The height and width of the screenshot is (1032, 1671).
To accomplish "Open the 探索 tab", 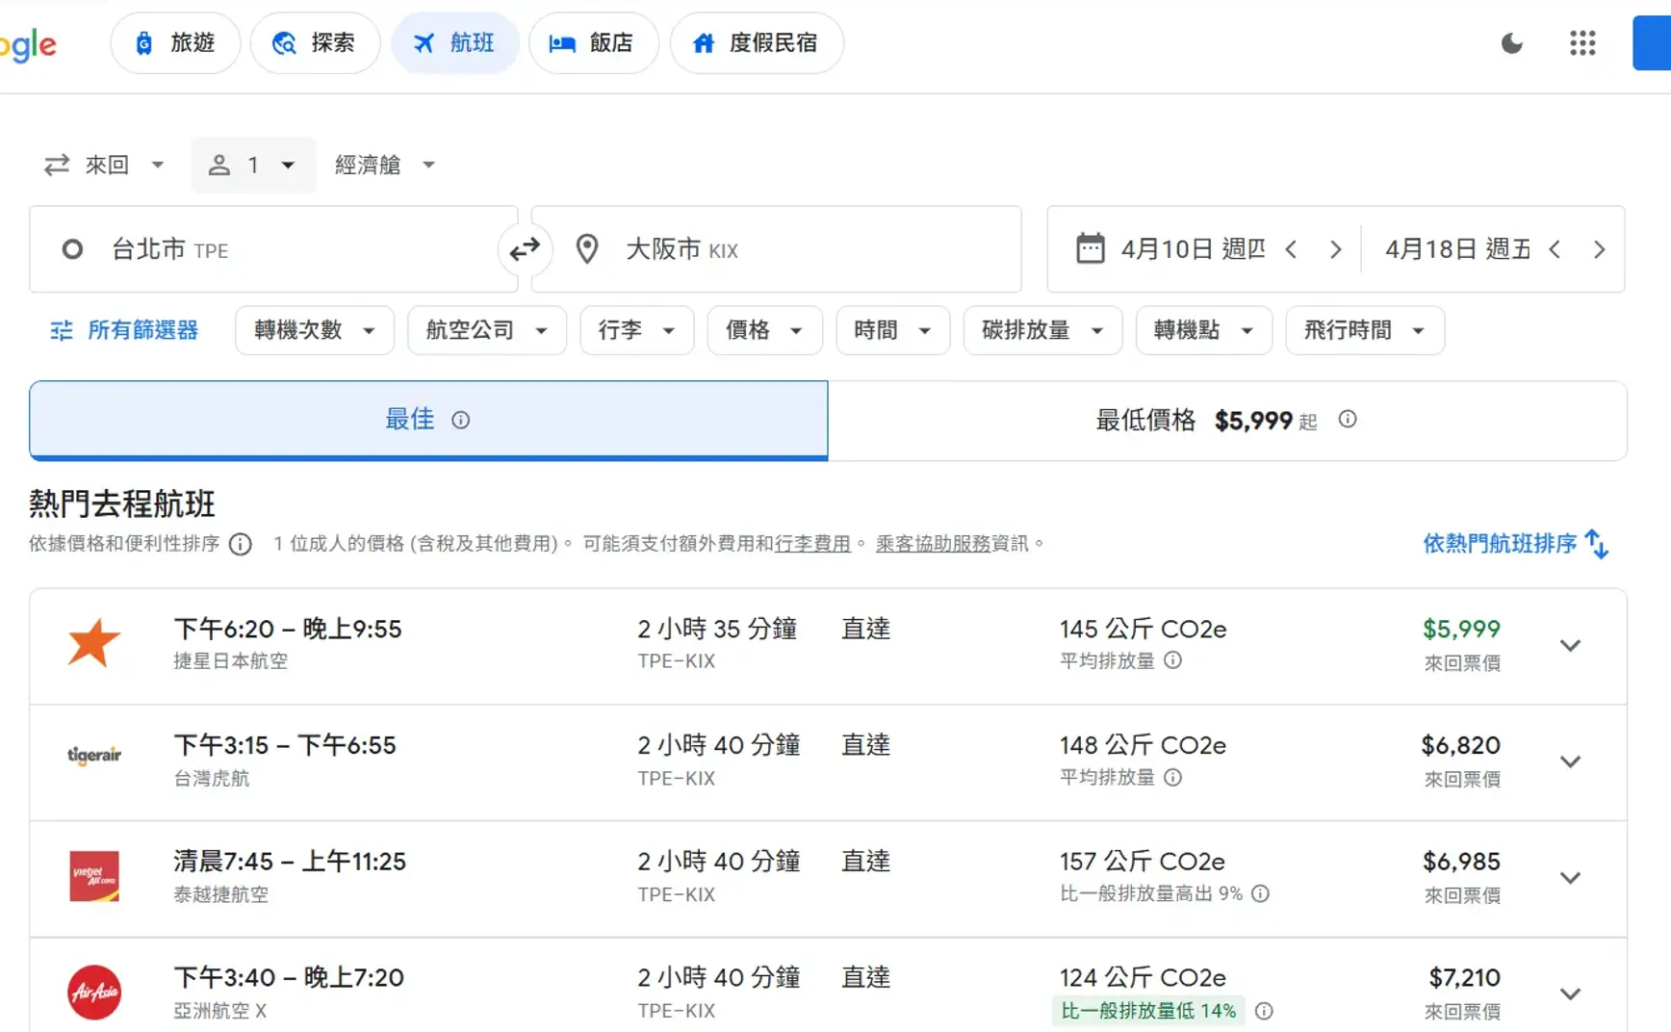I will pos(316,43).
